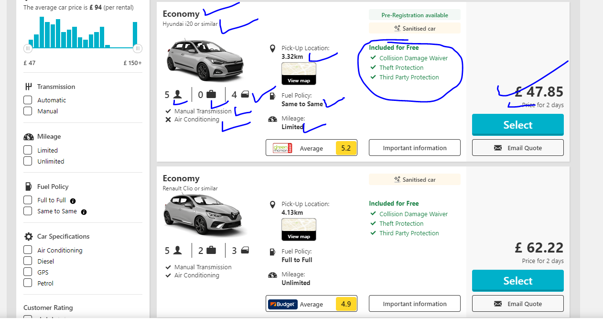Select the £47.85 Hyundai i20 offer
This screenshot has width=603, height=319.
point(518,125)
